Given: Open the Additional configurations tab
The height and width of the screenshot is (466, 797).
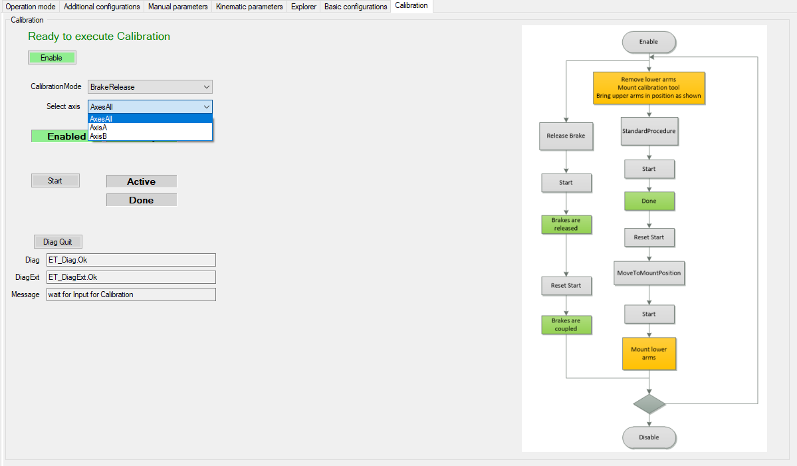Looking at the screenshot, I should point(102,7).
